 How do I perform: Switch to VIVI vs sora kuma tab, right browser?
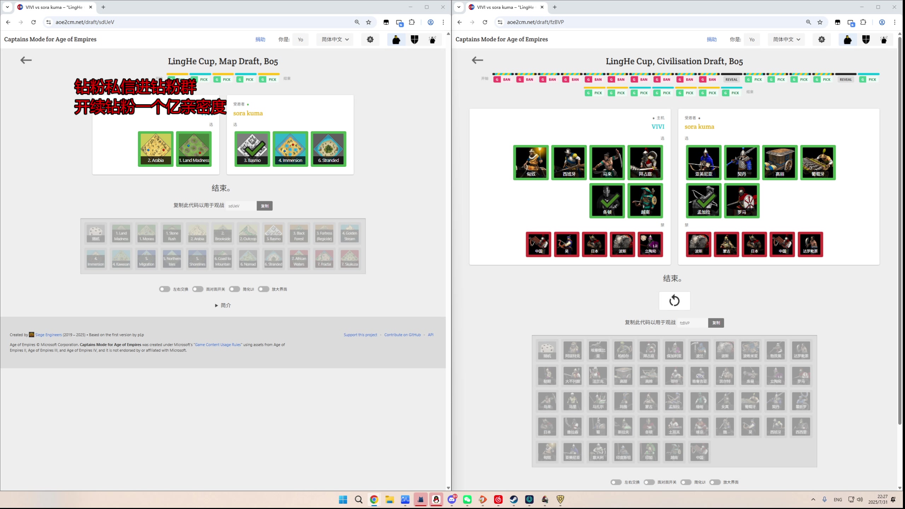tap(506, 7)
